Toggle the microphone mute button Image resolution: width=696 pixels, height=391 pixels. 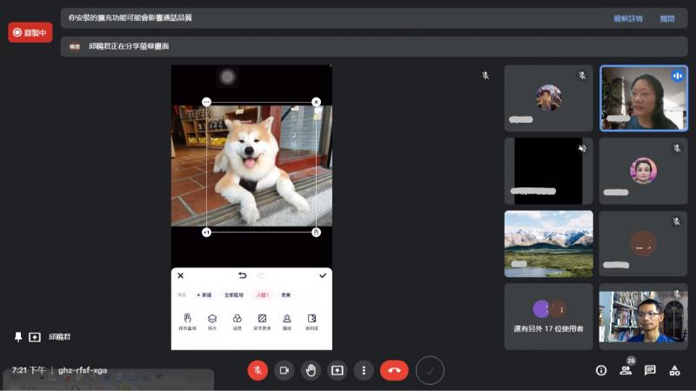[258, 370]
